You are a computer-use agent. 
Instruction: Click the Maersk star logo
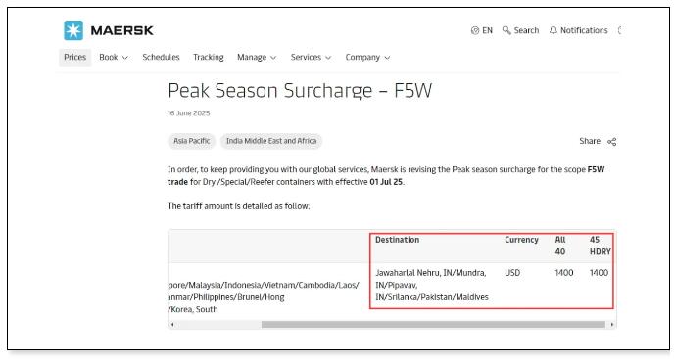[73, 30]
